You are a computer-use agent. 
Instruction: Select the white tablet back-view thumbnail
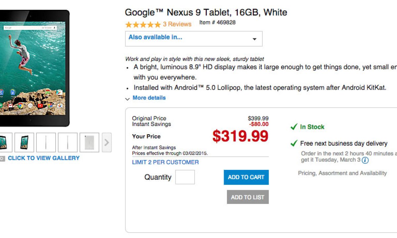click(x=89, y=142)
